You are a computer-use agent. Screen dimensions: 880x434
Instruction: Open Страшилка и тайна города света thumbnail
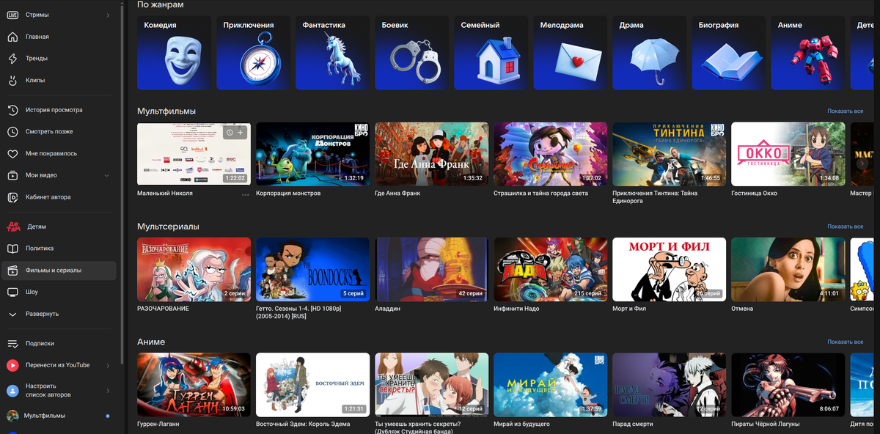[550, 154]
